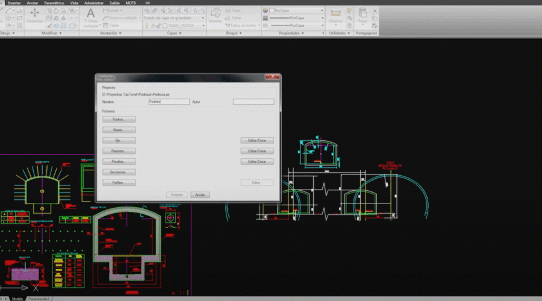Click Editar/Crear button next to Eje
The width and height of the screenshot is (542, 301).
pyautogui.click(x=257, y=140)
